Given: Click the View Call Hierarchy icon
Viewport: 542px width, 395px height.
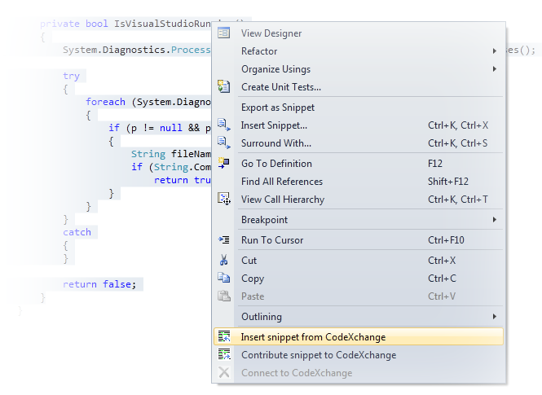Looking at the screenshot, I should 224,200.
